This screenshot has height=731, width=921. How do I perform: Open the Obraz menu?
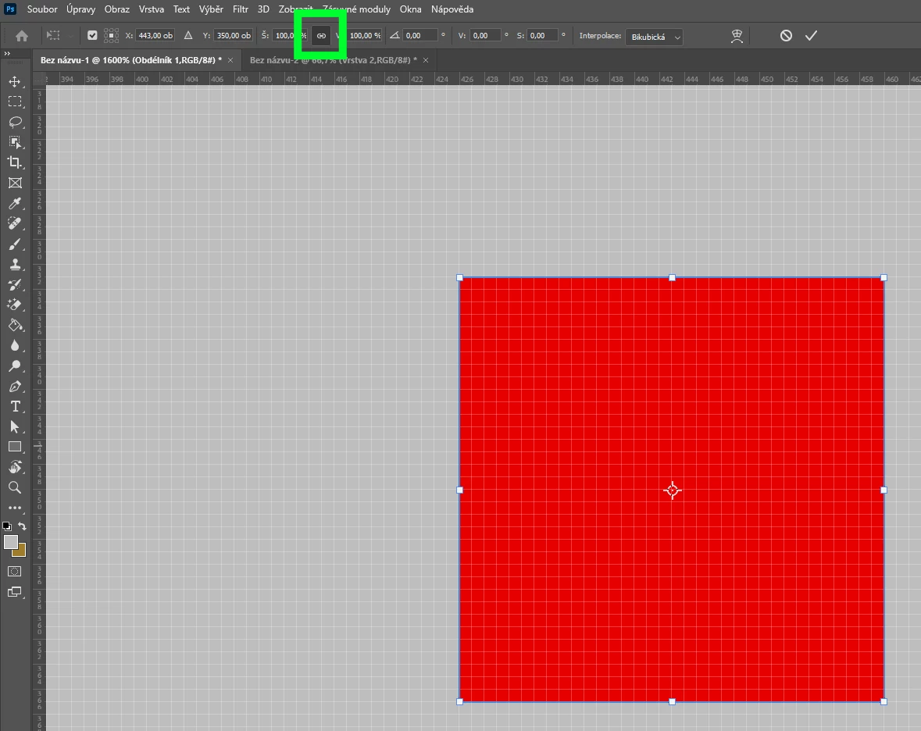(x=117, y=9)
